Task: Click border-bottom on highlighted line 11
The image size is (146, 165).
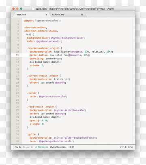Action: tap(39, 55)
